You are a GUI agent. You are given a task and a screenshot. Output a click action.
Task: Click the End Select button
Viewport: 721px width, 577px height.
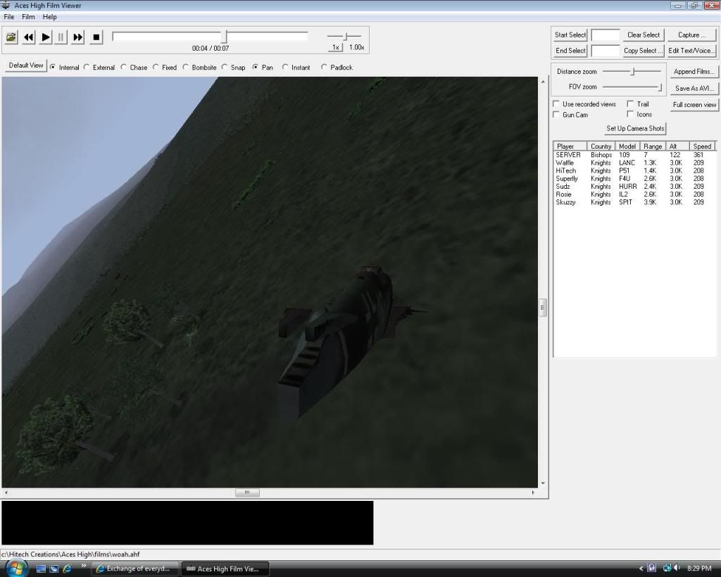click(x=570, y=51)
